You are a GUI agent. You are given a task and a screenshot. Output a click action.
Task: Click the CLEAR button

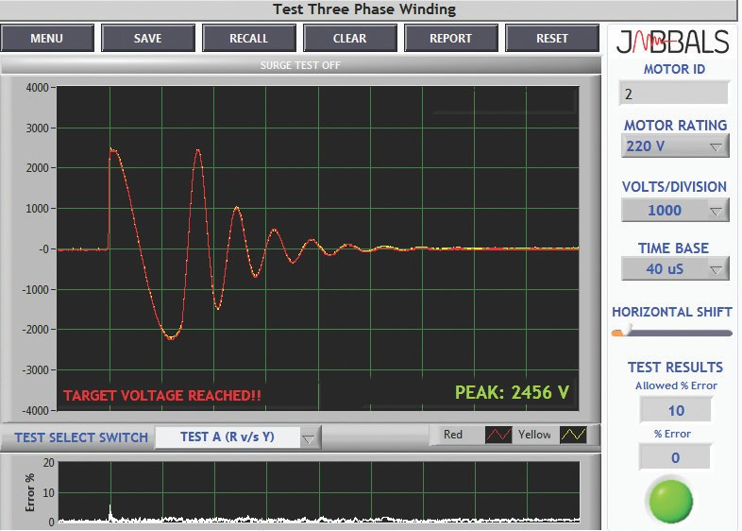point(349,39)
